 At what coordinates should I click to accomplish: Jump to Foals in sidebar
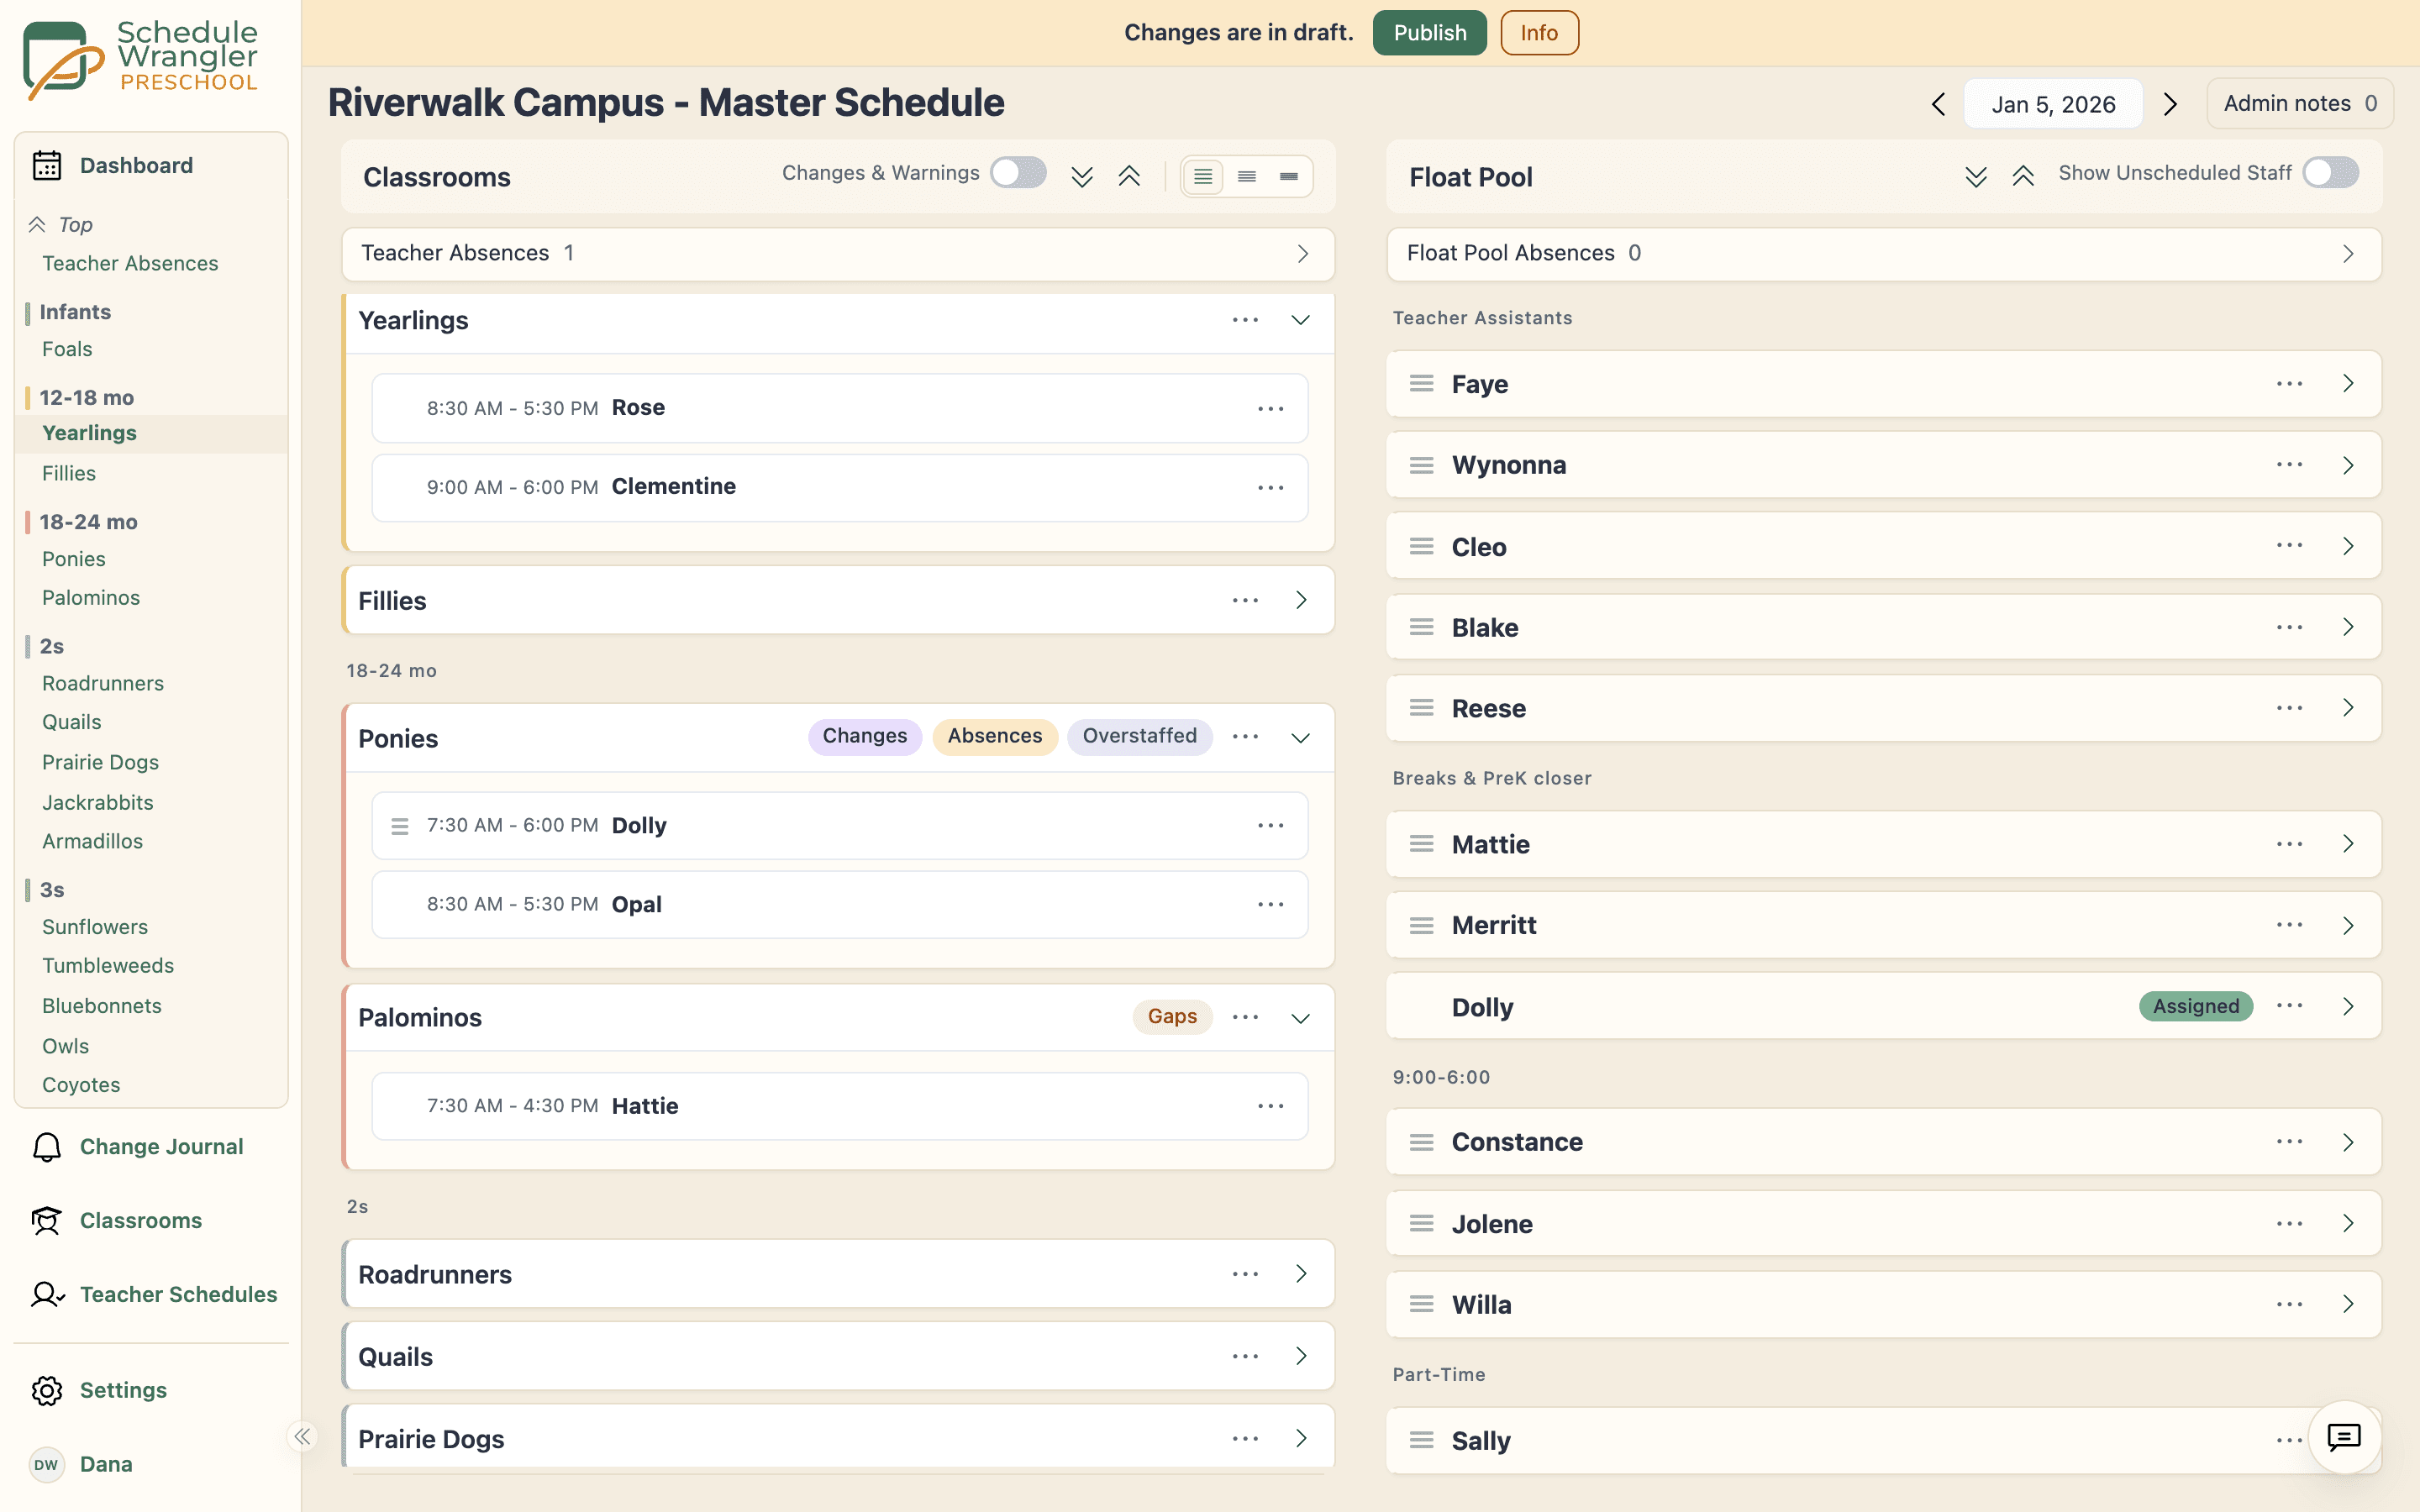click(67, 349)
